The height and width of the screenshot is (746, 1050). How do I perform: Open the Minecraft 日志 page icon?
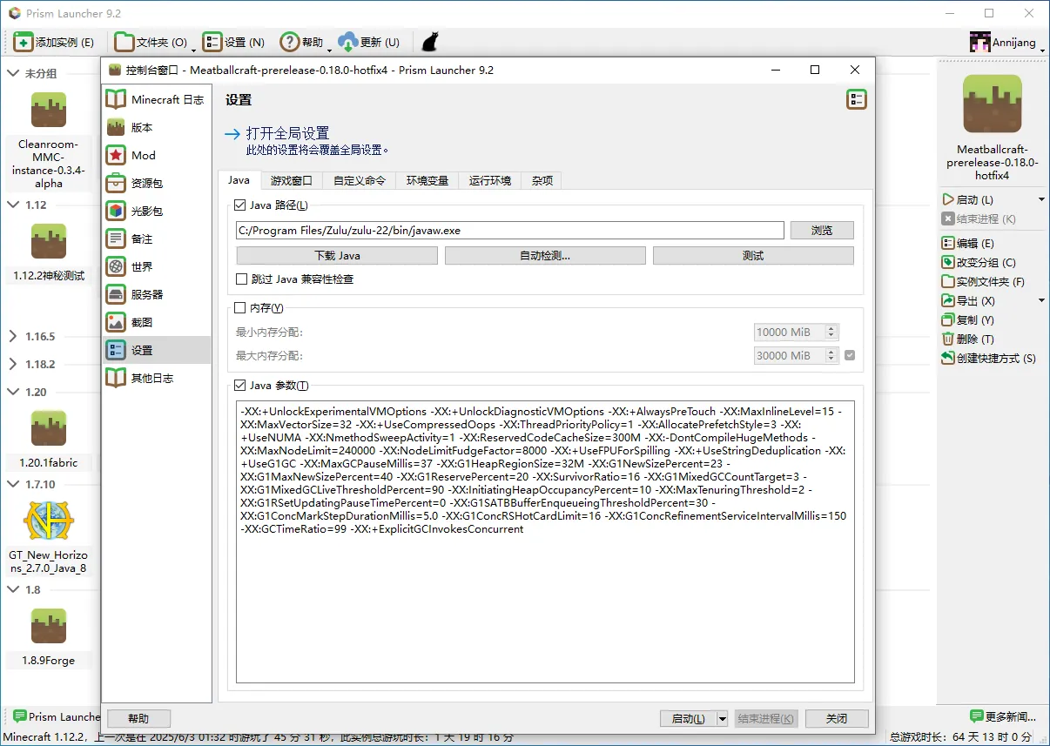(116, 99)
